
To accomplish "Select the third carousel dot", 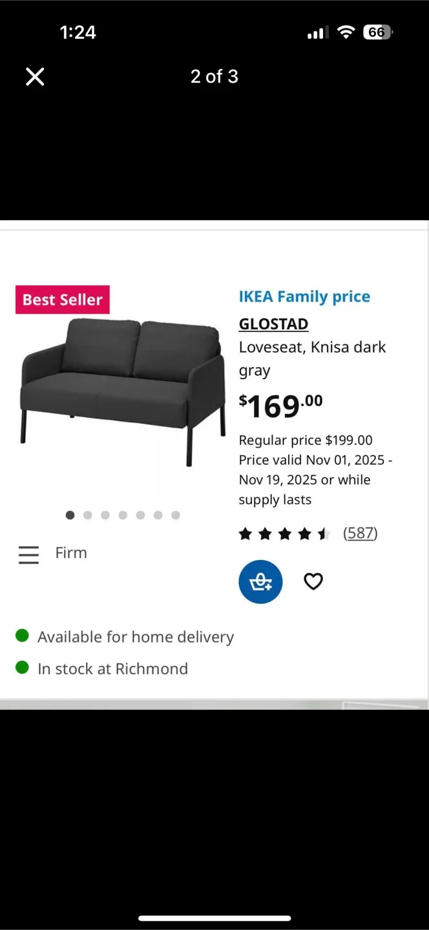I will pyautogui.click(x=105, y=515).
